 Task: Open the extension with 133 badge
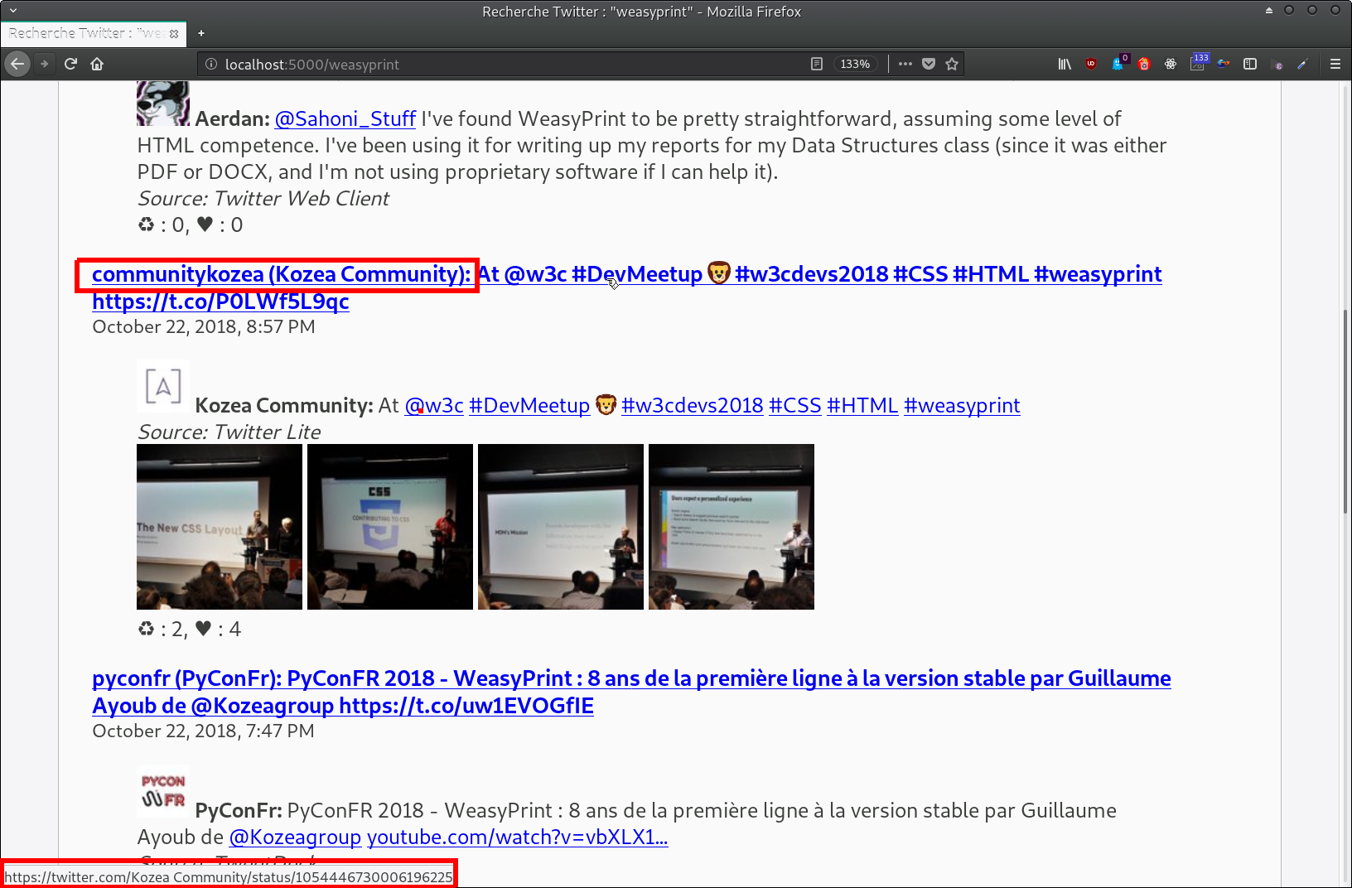coord(1199,62)
